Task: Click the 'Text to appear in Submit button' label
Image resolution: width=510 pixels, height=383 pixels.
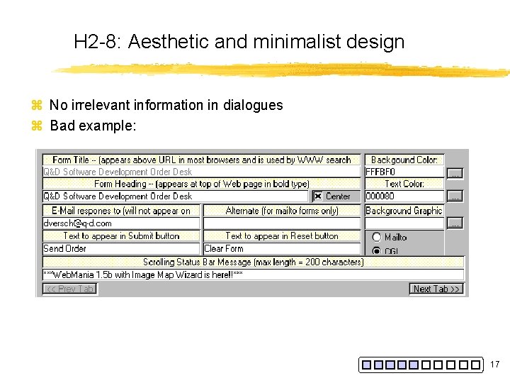Action: click(121, 235)
